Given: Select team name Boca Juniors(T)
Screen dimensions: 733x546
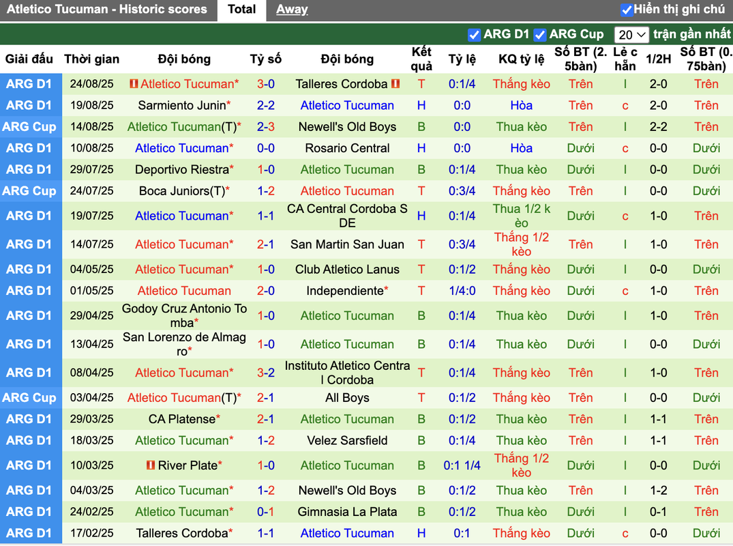Looking at the screenshot, I should point(182,191).
